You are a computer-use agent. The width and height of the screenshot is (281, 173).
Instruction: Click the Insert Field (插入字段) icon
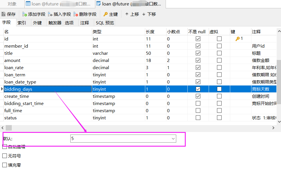[50, 14]
